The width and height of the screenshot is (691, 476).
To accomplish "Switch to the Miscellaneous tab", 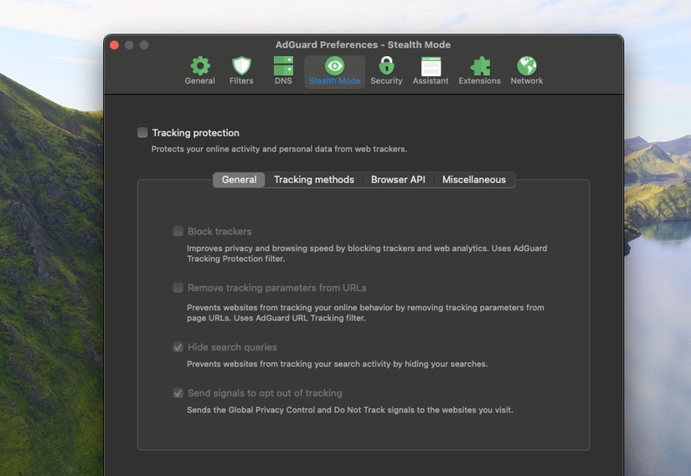I will [474, 180].
